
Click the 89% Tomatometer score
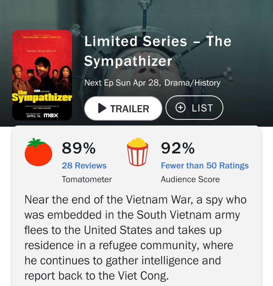79,148
